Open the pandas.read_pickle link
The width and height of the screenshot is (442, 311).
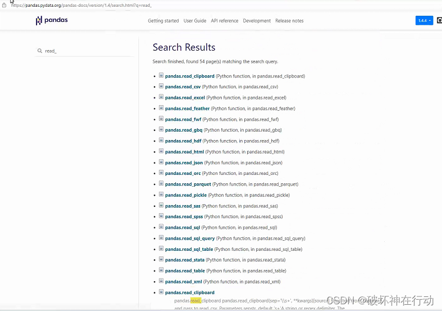pyautogui.click(x=186, y=195)
